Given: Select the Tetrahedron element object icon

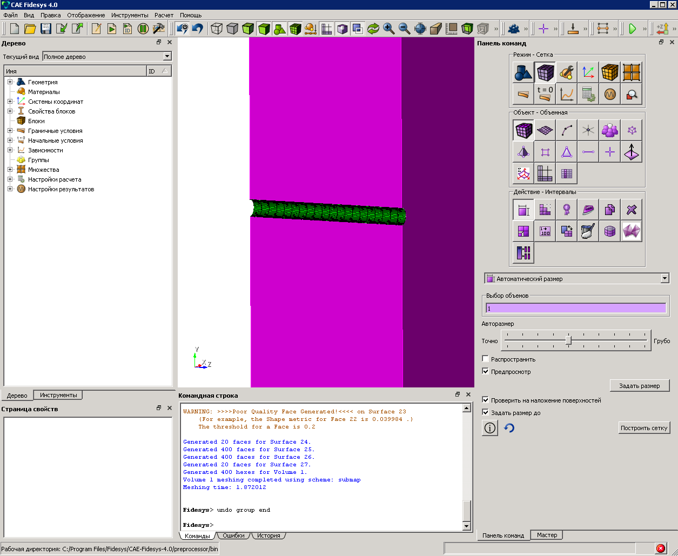Looking at the screenshot, I should (x=523, y=152).
